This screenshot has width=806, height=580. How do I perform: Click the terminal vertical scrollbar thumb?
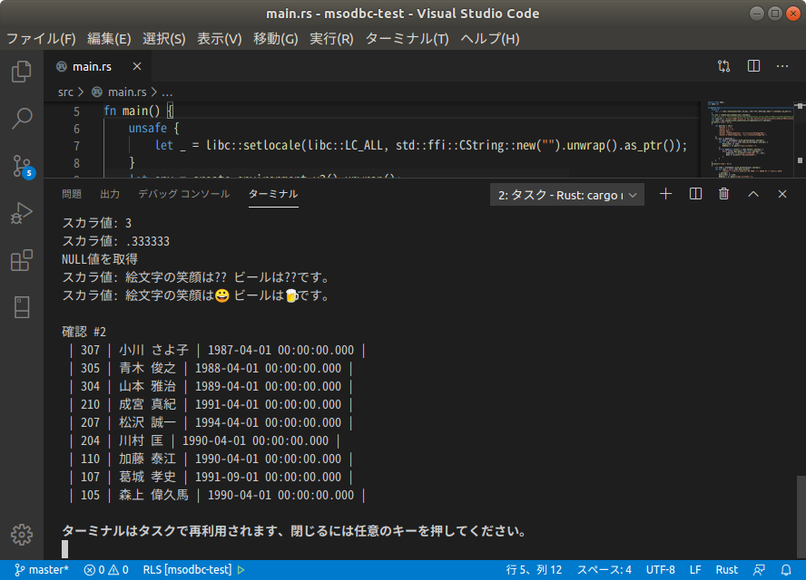click(x=801, y=517)
